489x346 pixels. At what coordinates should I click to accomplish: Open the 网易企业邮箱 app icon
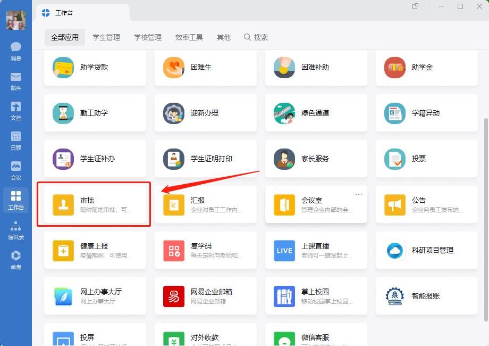pyautogui.click(x=174, y=296)
